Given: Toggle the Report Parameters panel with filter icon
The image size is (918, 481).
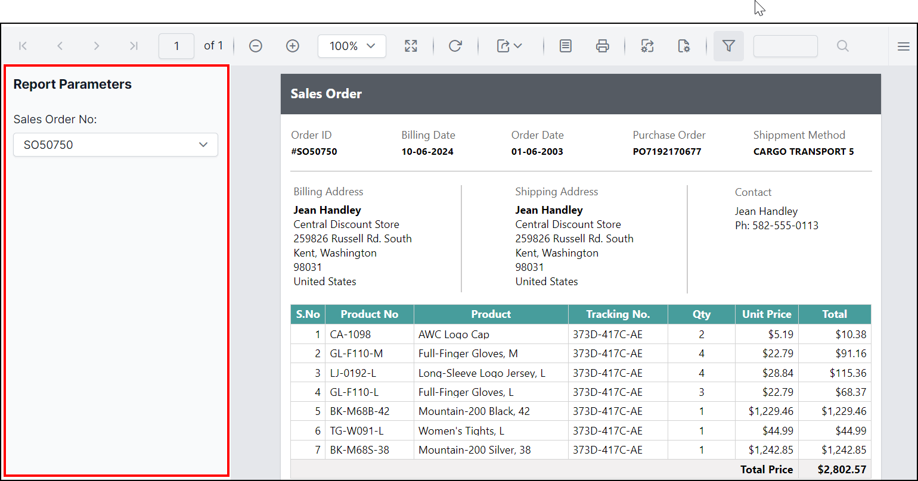Looking at the screenshot, I should 728,46.
